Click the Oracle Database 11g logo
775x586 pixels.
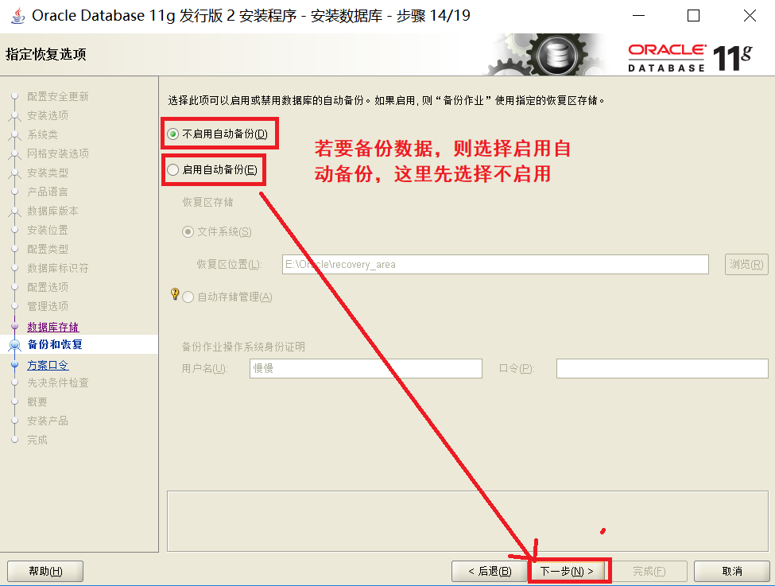coord(690,57)
